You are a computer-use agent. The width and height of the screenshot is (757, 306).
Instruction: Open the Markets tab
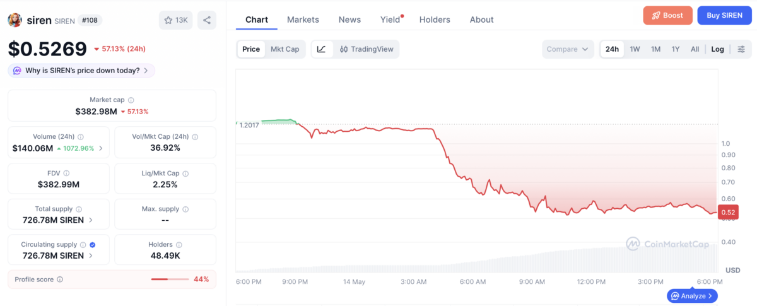coord(303,20)
